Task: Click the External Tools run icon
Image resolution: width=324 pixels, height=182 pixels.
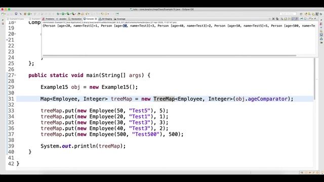Action: click(x=73, y=14)
